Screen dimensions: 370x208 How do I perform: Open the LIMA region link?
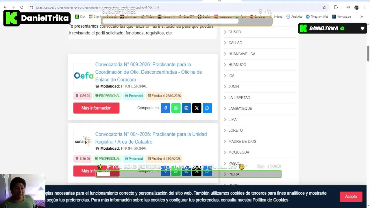tap(232, 119)
